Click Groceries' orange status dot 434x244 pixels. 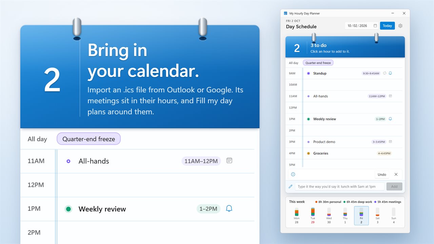[x=308, y=153]
